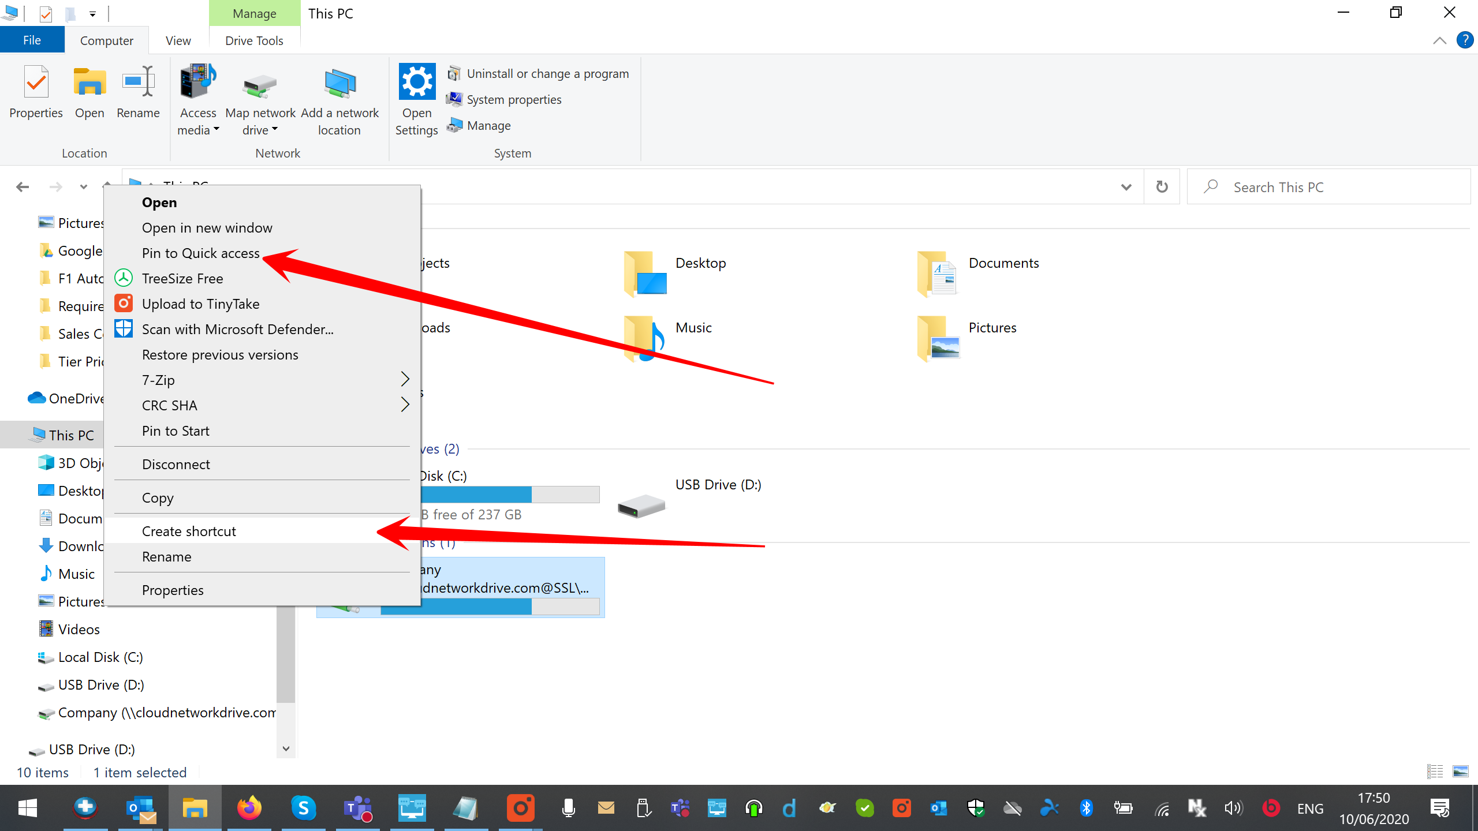Select Create shortcut in context menu
The width and height of the screenshot is (1478, 831).
pos(189,531)
